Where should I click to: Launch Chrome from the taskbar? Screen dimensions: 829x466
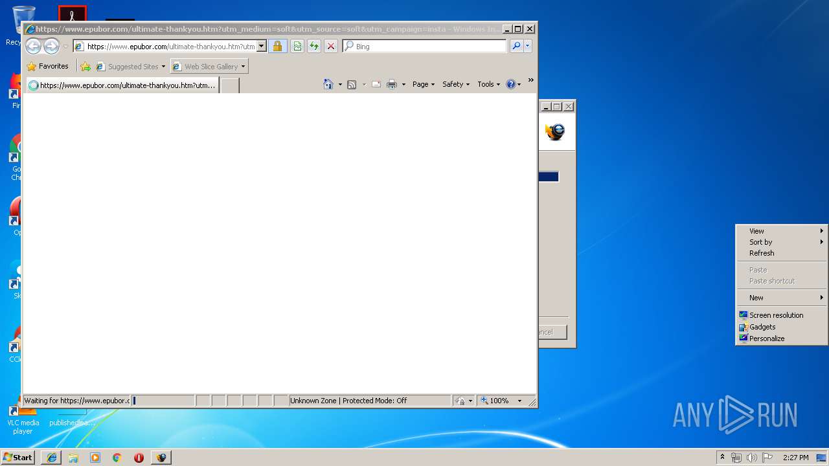point(117,458)
